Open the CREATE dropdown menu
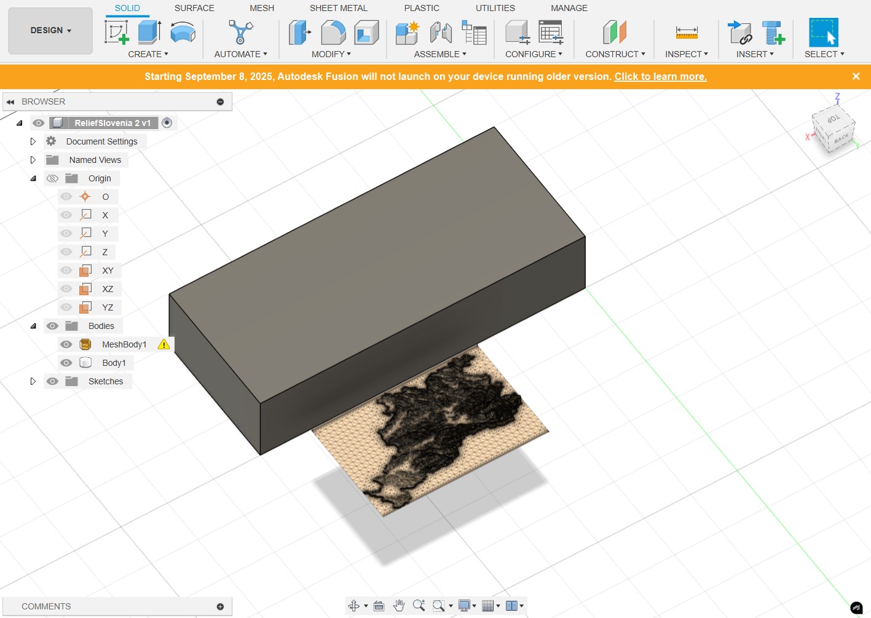Image resolution: width=871 pixels, height=618 pixels. coord(148,54)
